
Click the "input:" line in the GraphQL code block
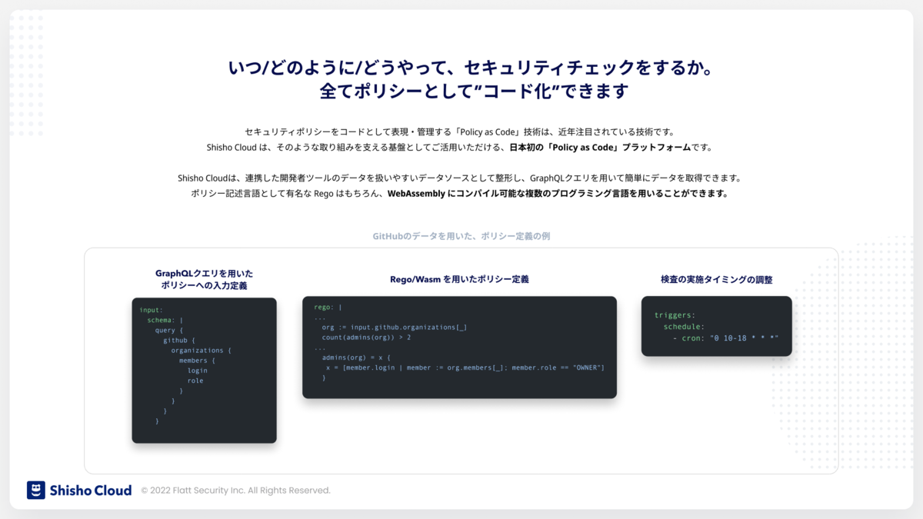151,310
